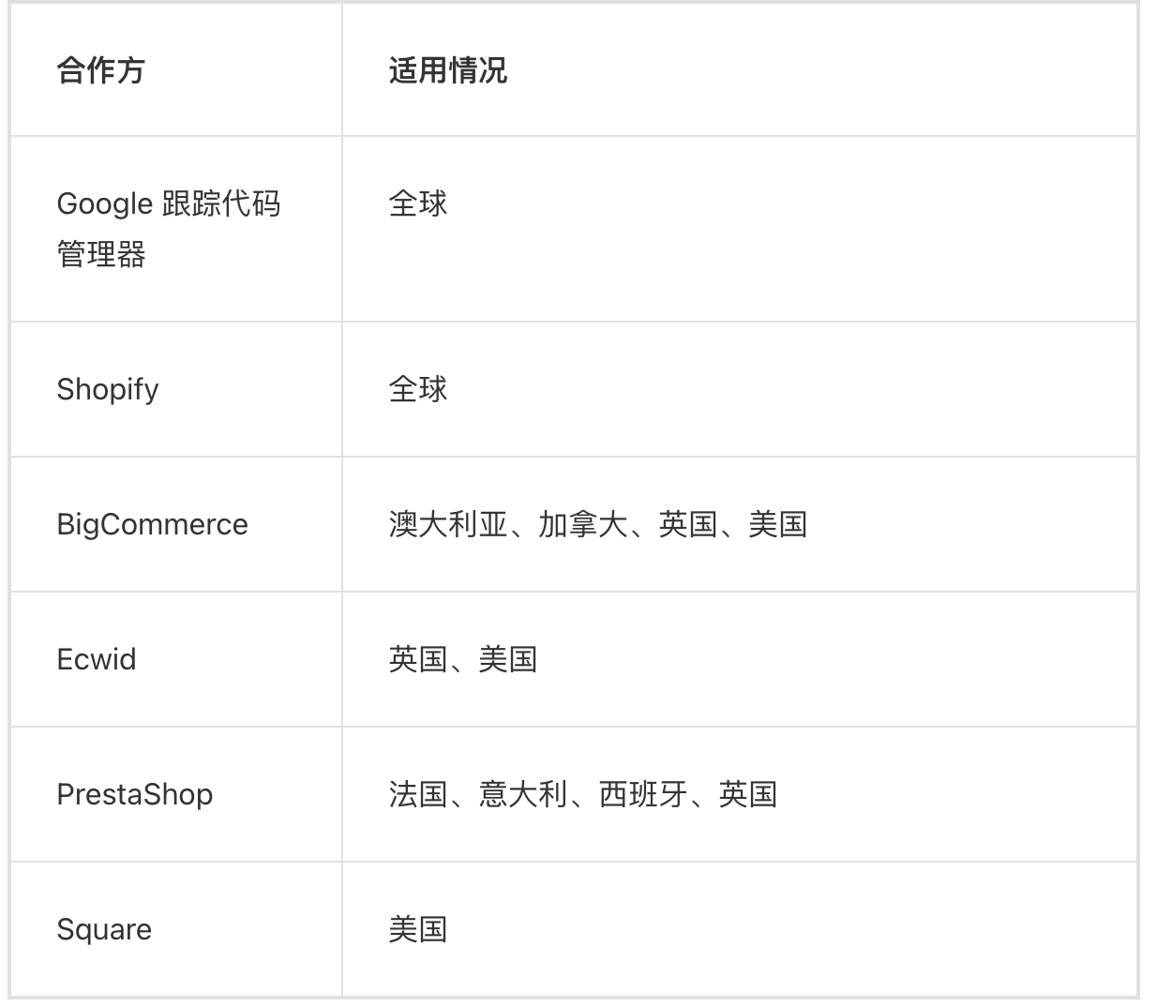
Task: Click 澳大利亚 in the BigCommerce row
Action: click(448, 524)
